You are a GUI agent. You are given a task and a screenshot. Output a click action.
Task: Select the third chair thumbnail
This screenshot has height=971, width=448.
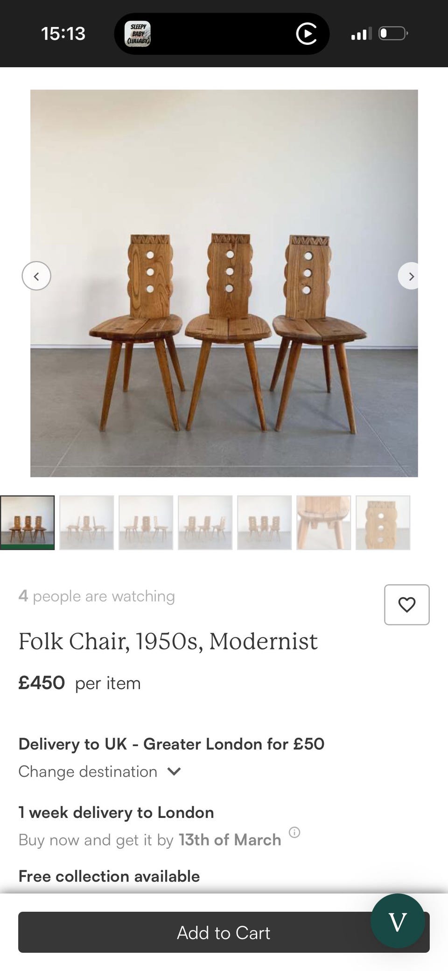point(146,523)
